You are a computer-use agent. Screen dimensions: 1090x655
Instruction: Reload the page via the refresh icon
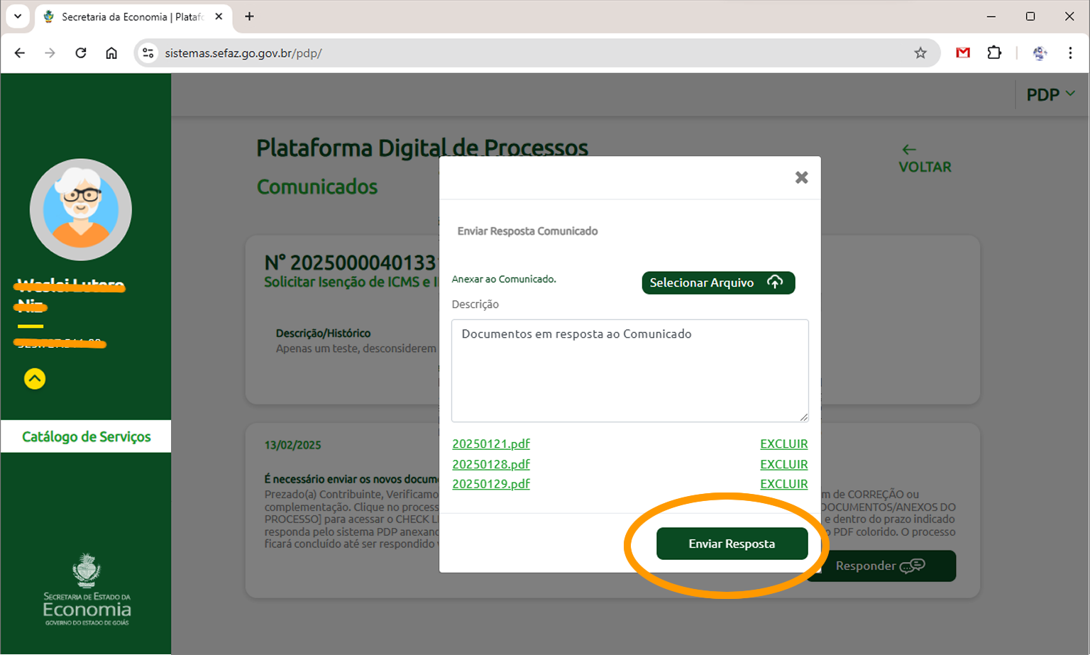(x=80, y=53)
